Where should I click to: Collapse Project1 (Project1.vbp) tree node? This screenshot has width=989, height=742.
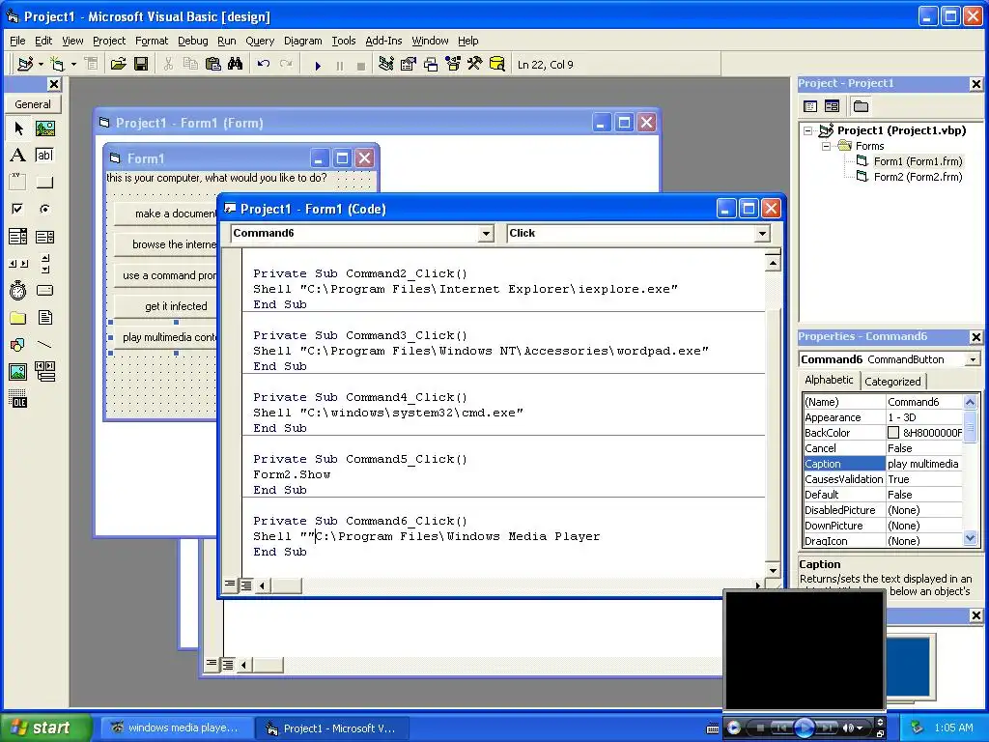click(x=808, y=131)
